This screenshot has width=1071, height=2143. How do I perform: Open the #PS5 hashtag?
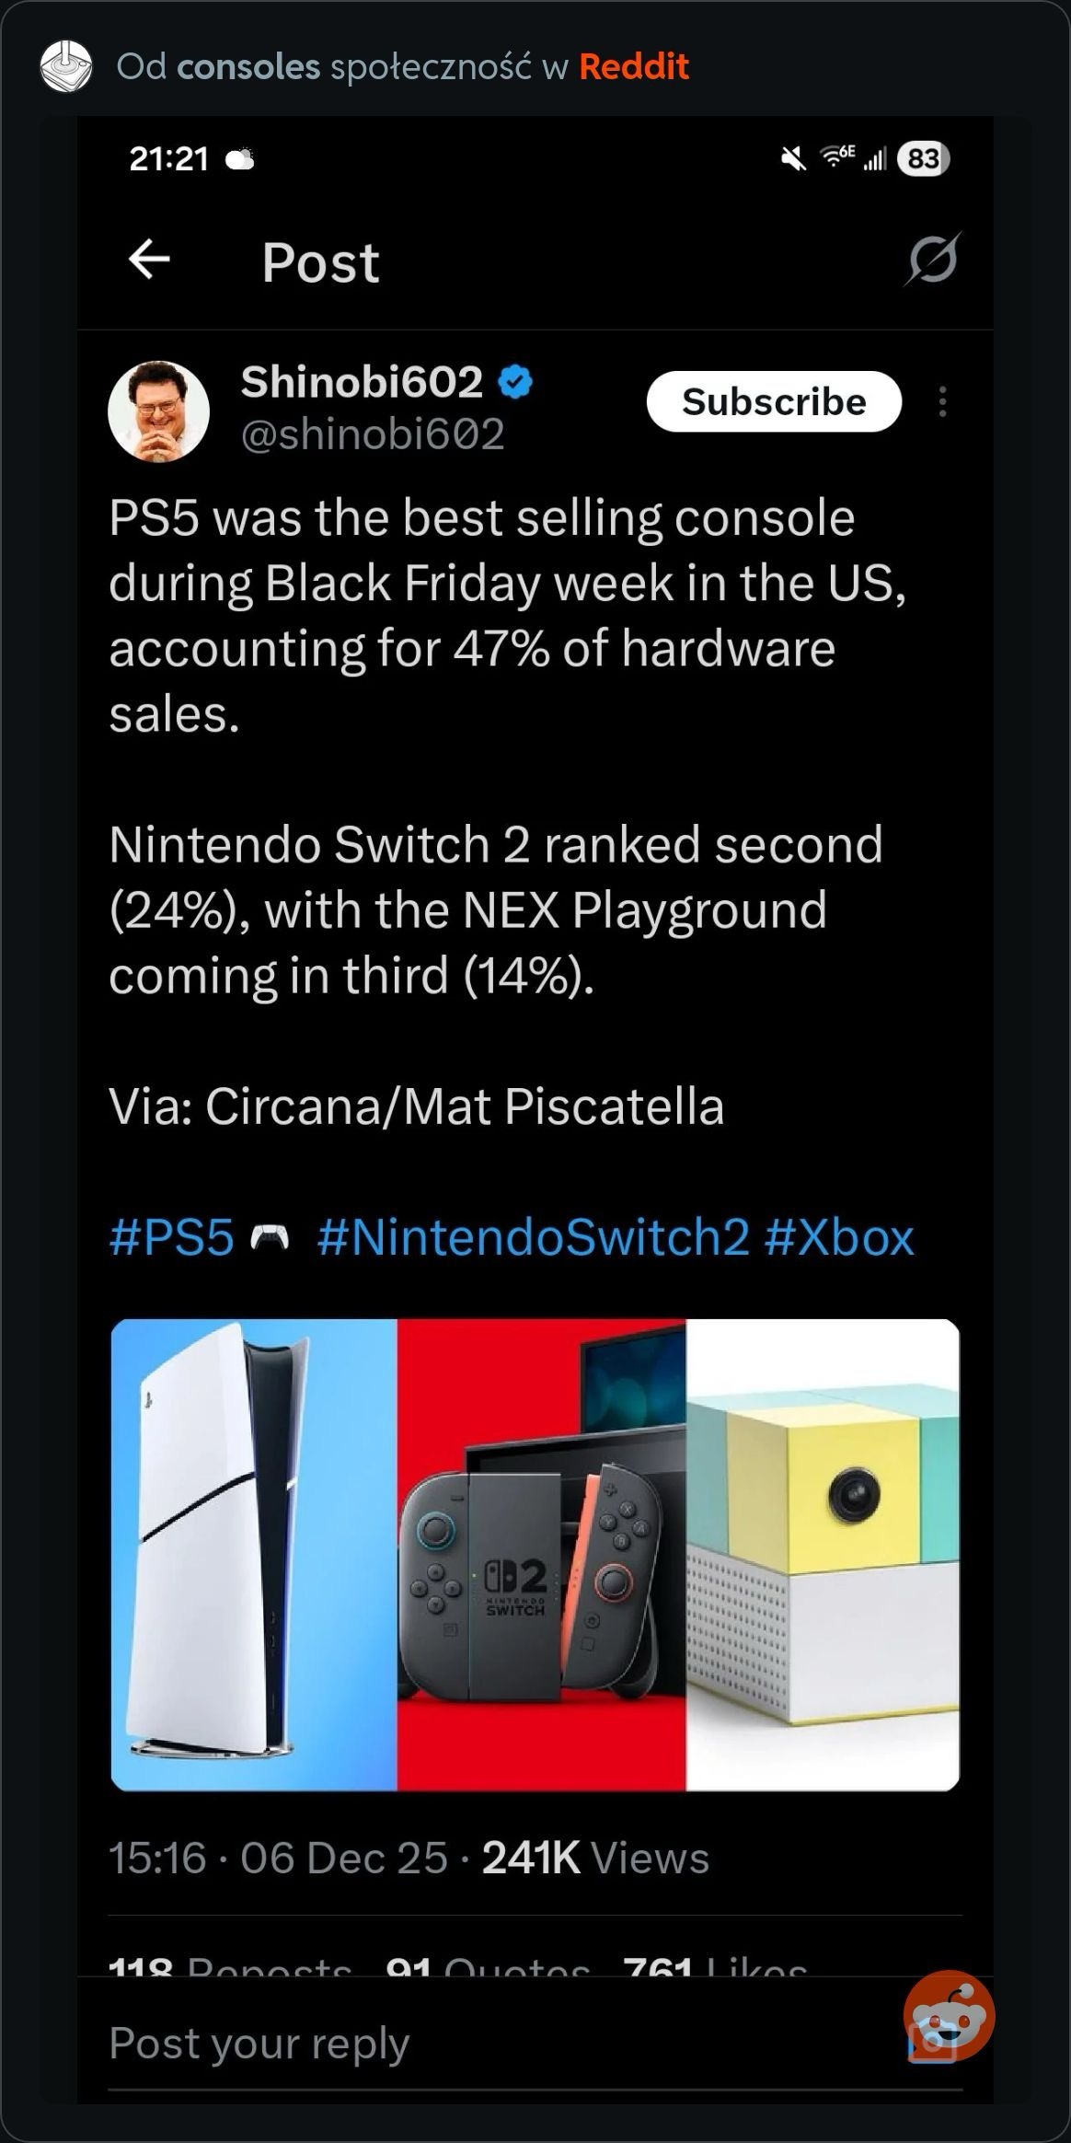click(x=172, y=1236)
